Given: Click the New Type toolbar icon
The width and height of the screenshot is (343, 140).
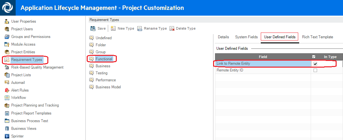Looking at the screenshot, I should click(x=113, y=28).
